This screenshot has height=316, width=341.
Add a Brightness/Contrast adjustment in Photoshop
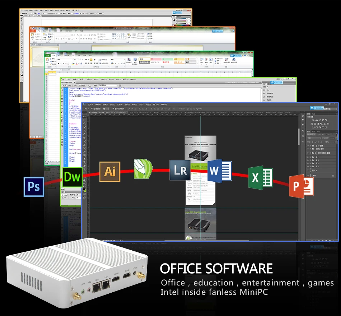(x=313, y=120)
